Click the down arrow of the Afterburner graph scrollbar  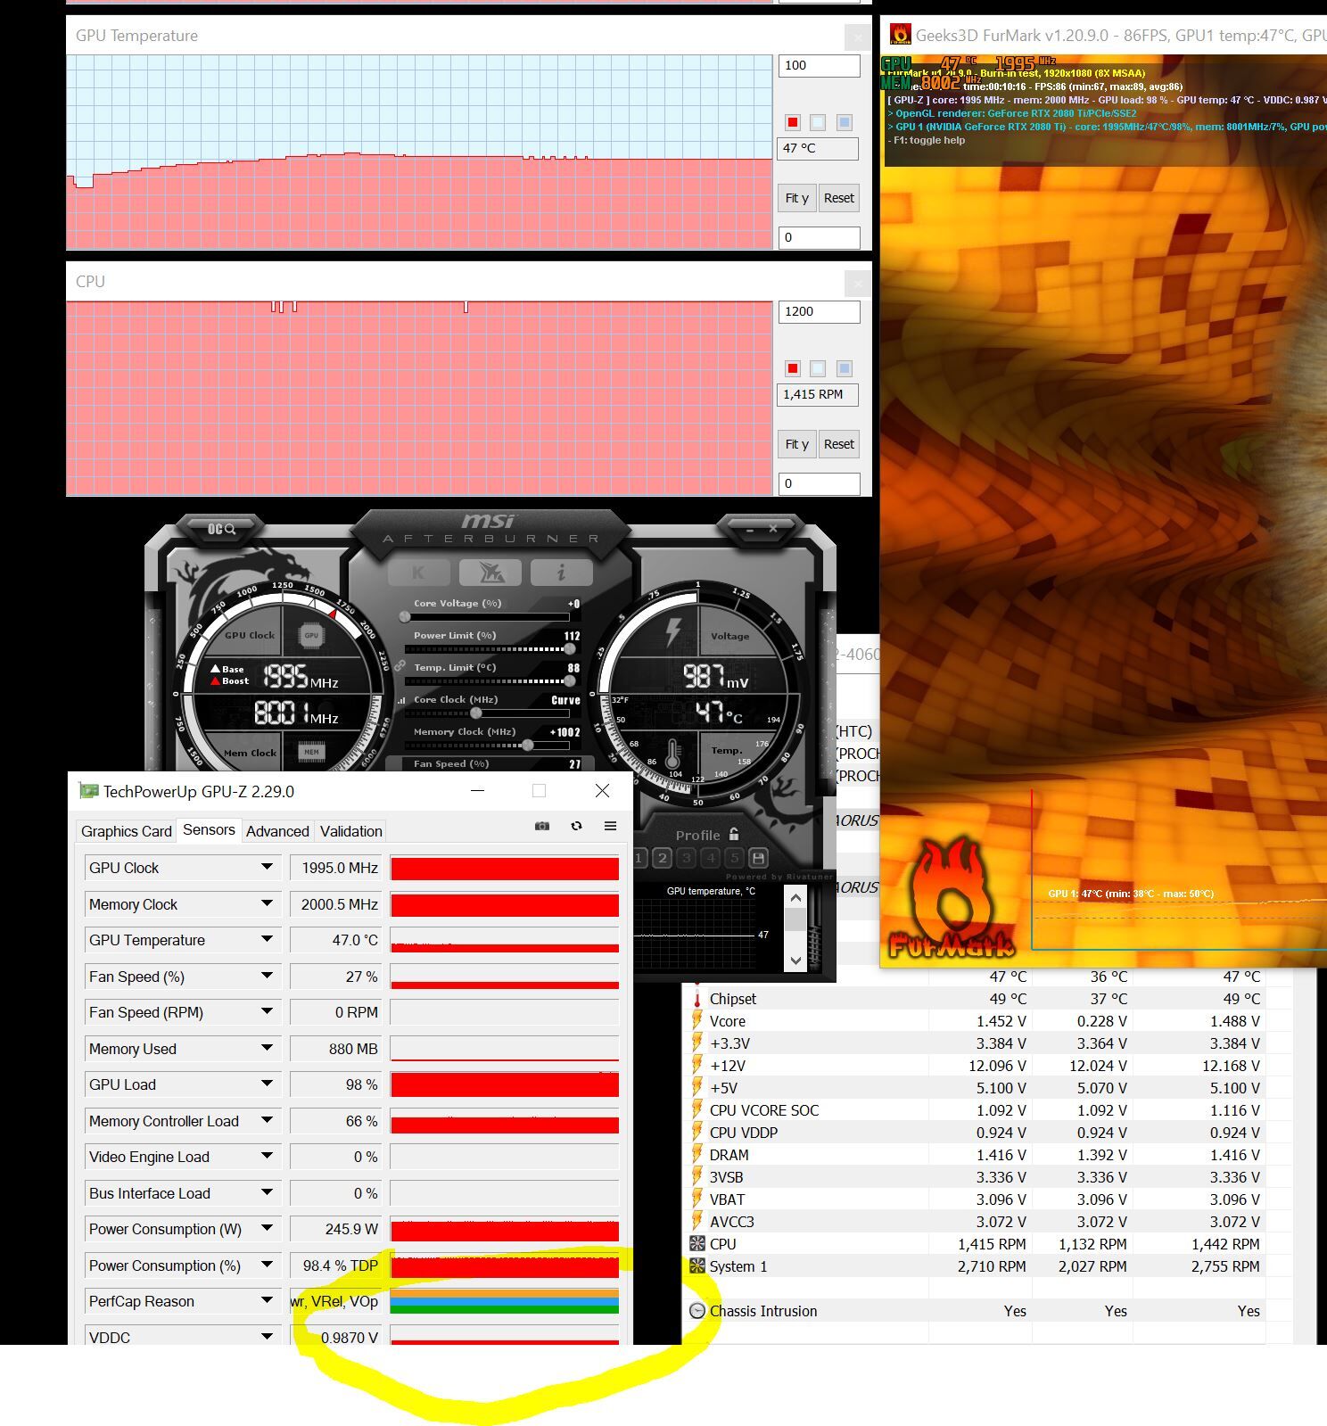click(x=795, y=960)
